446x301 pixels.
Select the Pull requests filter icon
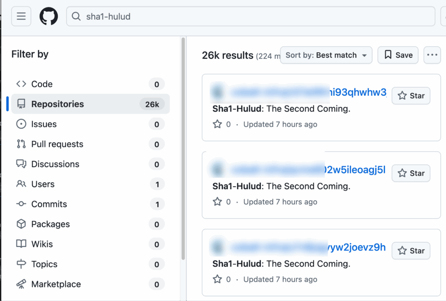(21, 144)
